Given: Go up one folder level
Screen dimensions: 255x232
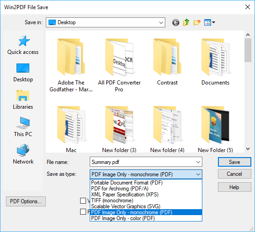Looking at the screenshot, I should tap(186, 22).
